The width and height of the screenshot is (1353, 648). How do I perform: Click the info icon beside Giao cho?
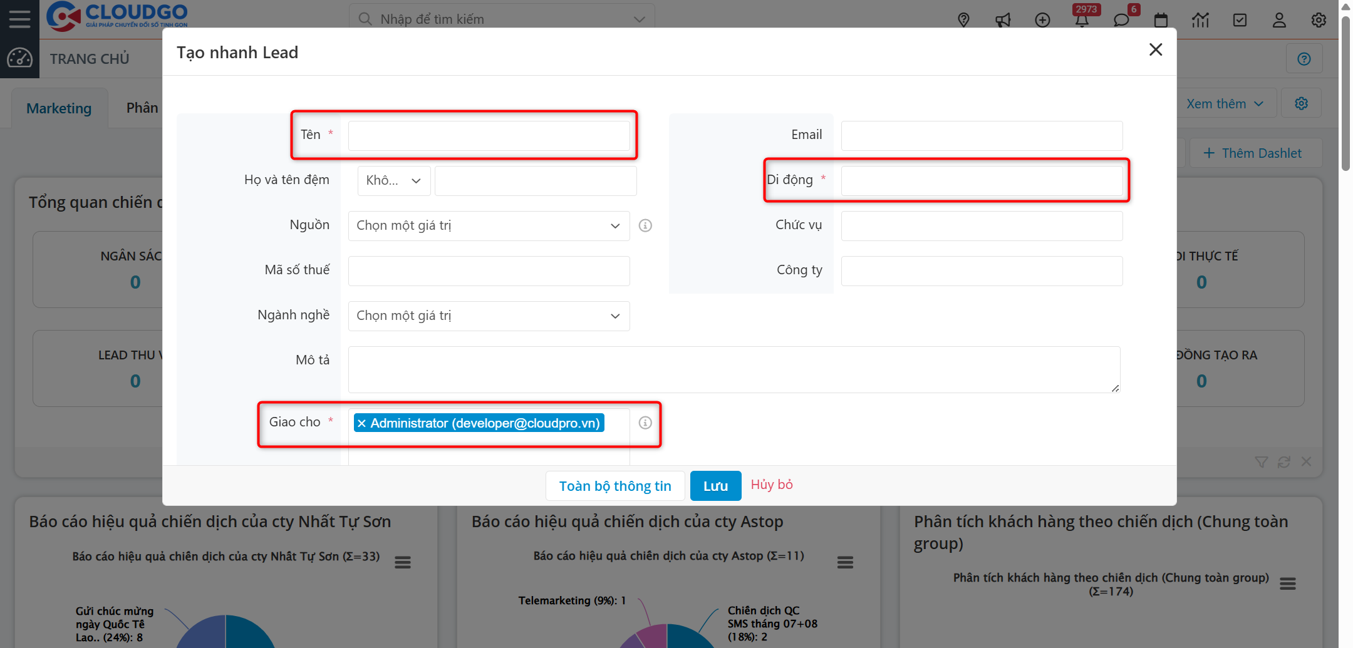[x=645, y=423]
